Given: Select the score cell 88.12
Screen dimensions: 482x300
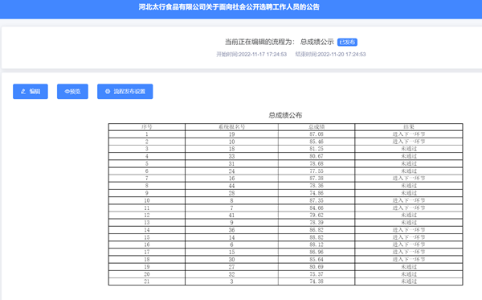Looking at the screenshot, I should click(317, 245).
